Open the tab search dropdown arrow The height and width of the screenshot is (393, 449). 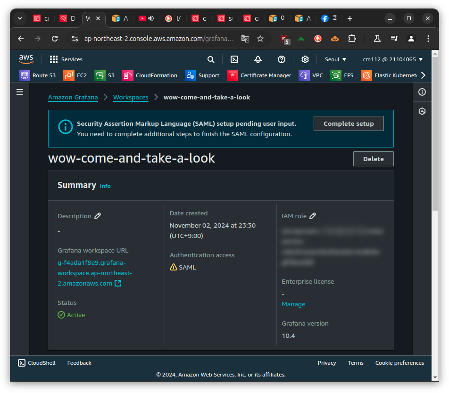[x=20, y=18]
